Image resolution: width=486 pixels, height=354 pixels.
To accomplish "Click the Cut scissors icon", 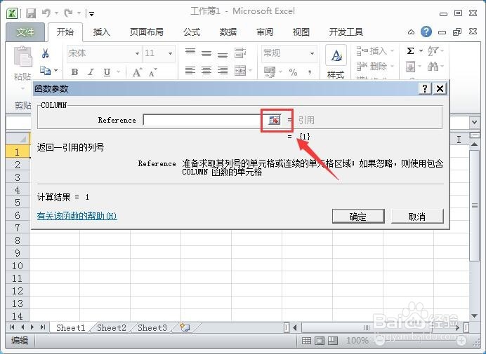I will tap(45, 53).
